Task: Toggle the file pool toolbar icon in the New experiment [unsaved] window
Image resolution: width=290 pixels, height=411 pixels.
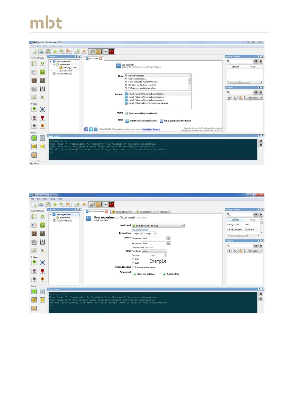Action: coord(98,204)
